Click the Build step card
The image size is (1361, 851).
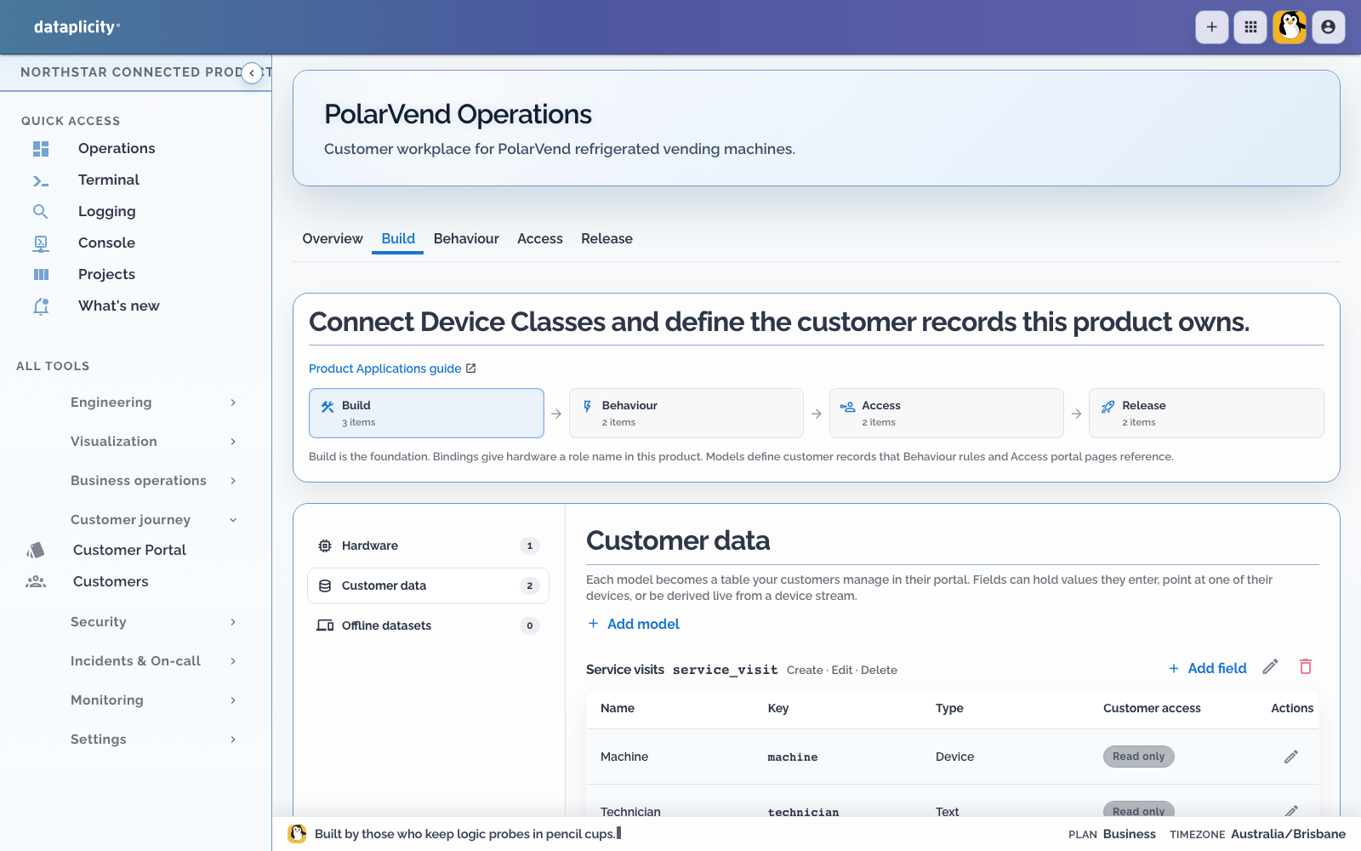click(x=426, y=414)
